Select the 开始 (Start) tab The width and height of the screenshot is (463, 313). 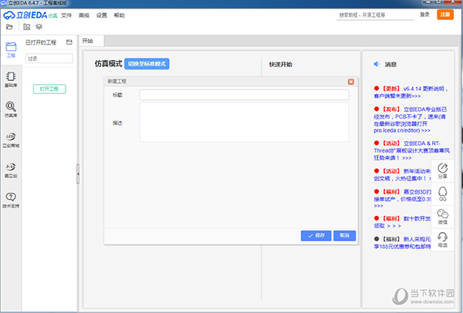pos(87,40)
